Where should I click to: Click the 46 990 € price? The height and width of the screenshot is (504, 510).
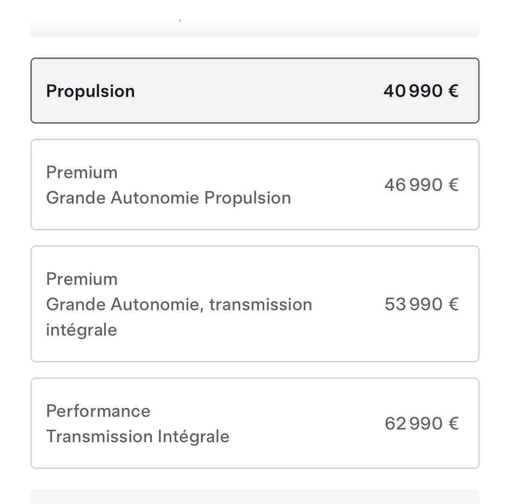[x=422, y=185]
